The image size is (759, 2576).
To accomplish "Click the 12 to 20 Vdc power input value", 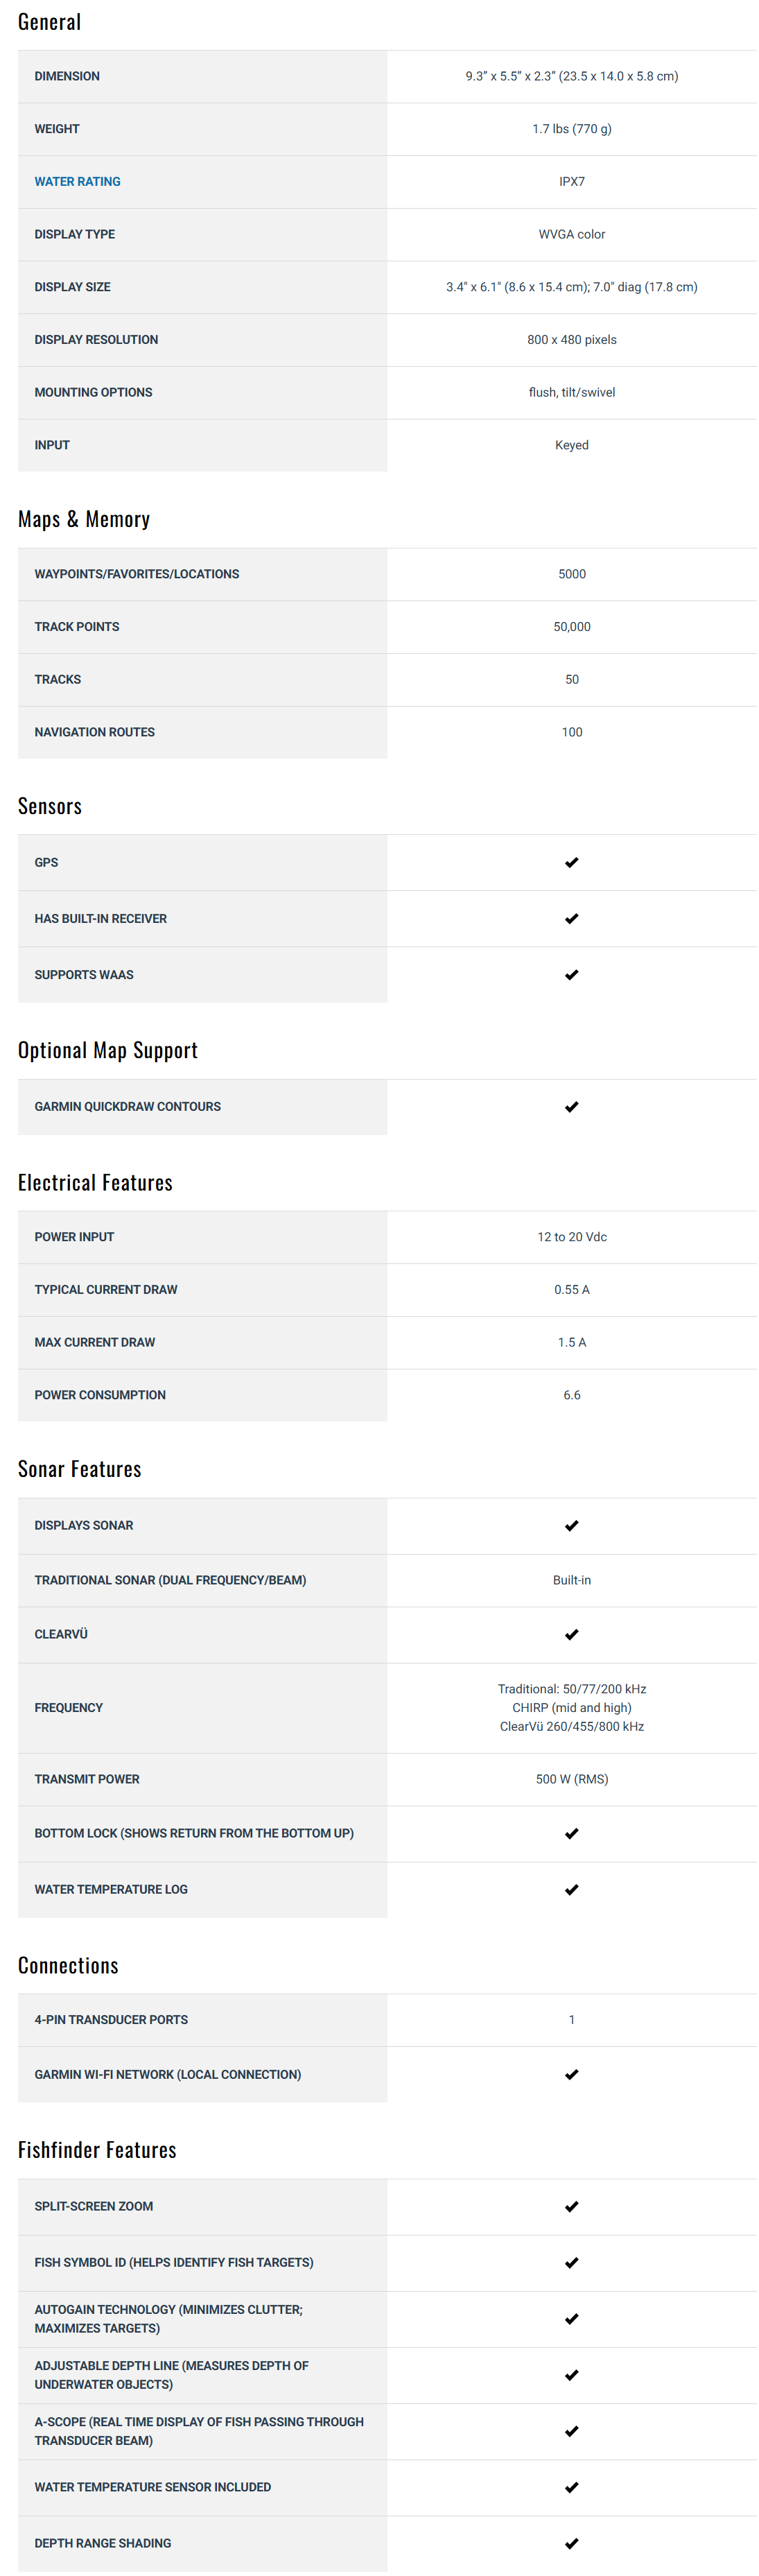I will point(571,1237).
